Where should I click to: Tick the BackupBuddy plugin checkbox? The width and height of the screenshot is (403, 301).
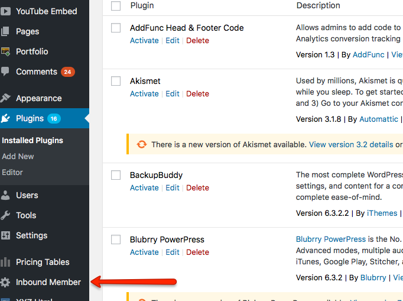click(x=116, y=175)
